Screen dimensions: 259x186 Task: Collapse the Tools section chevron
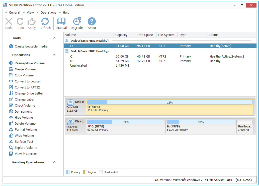(54, 38)
